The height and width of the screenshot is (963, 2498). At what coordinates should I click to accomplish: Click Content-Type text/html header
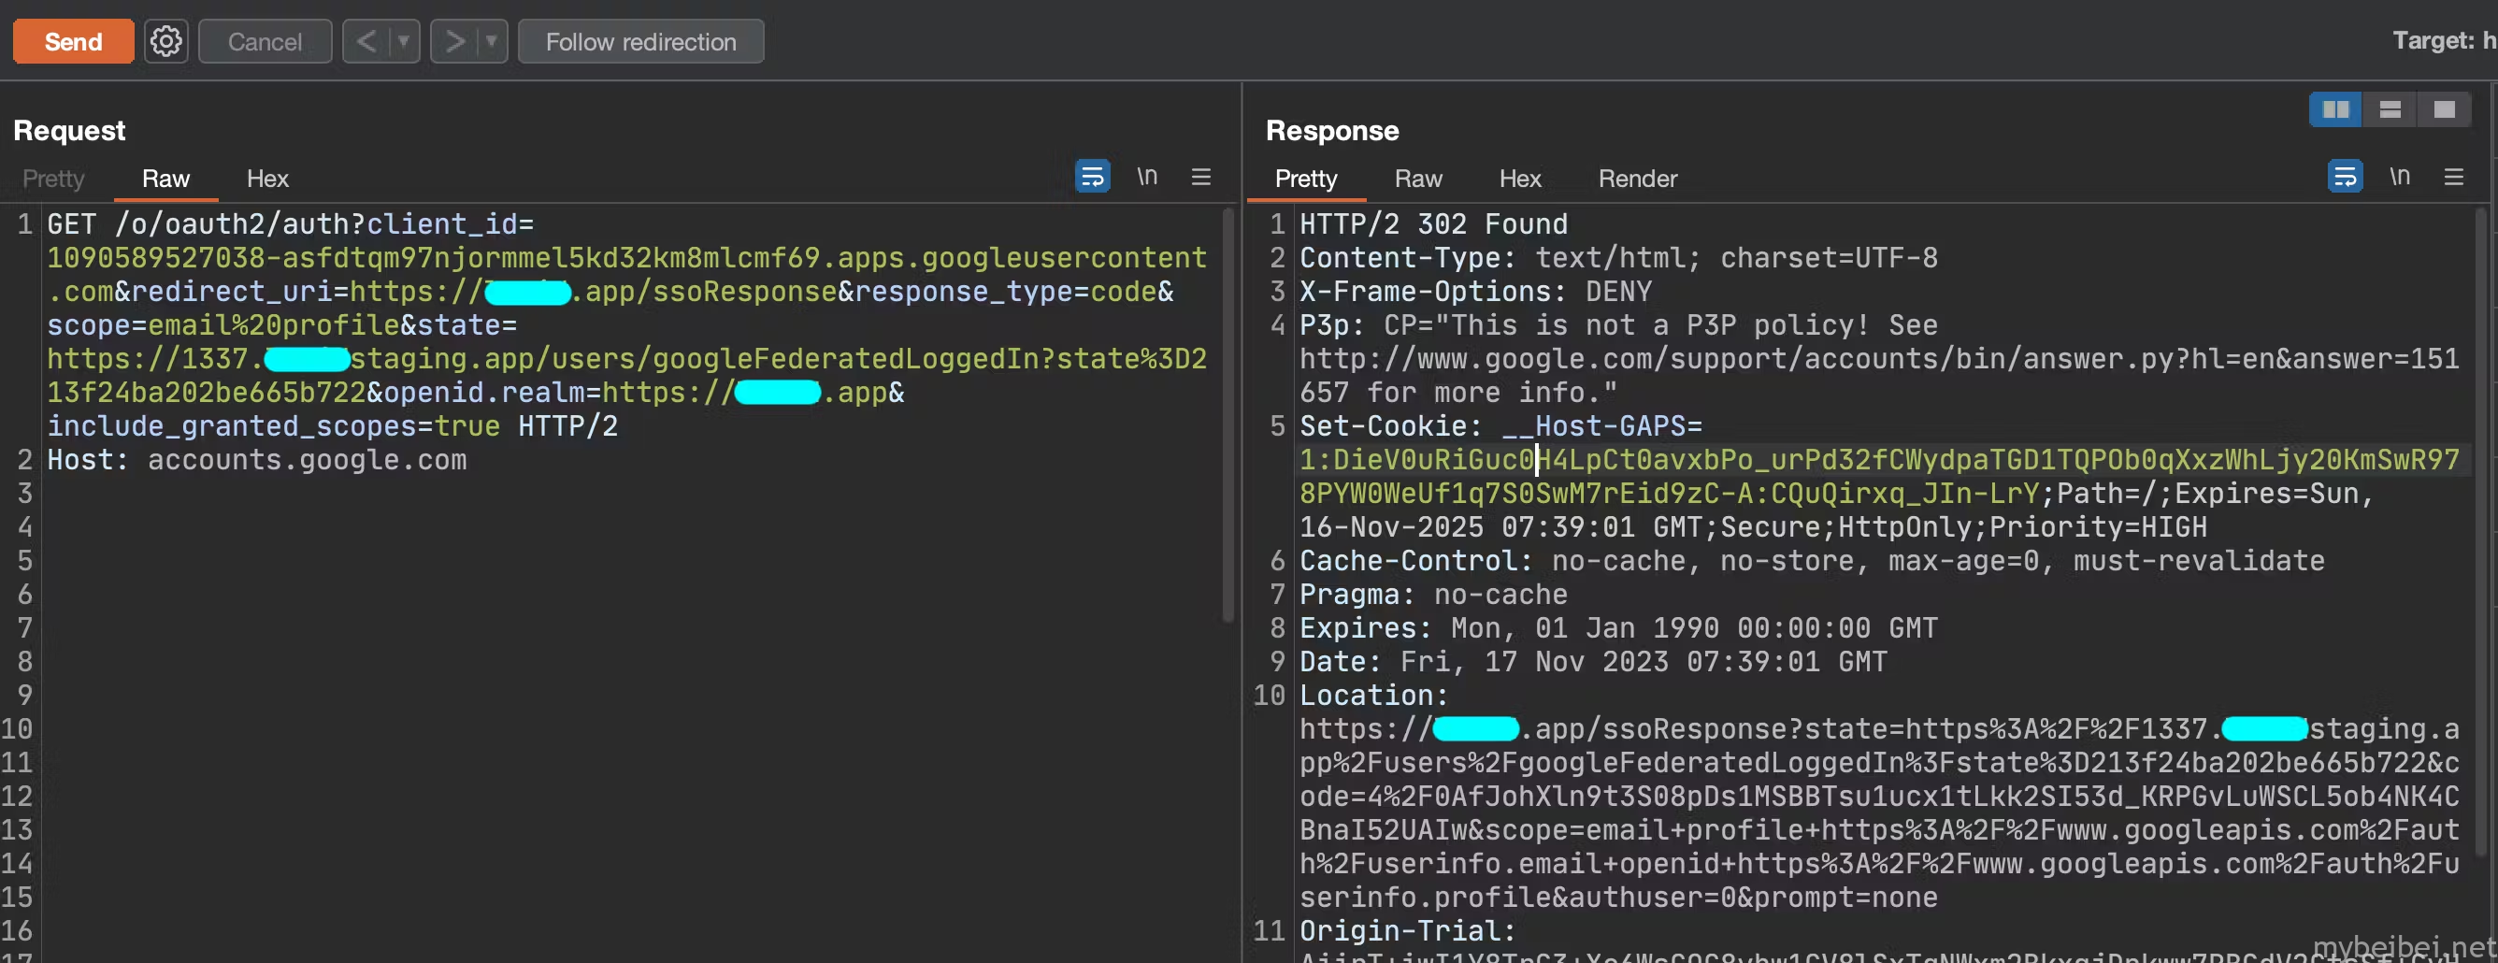[1618, 257]
